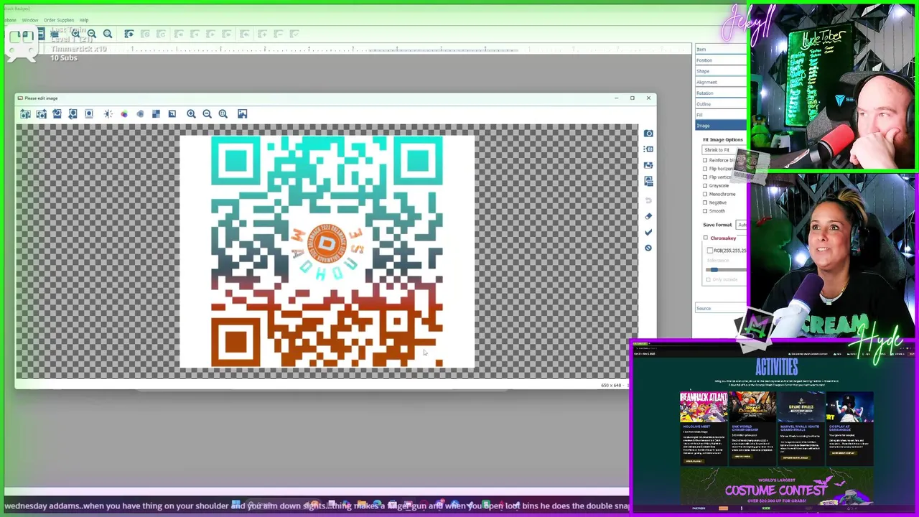Enable the Negative checkbox
The width and height of the screenshot is (919, 517).
[x=705, y=202]
